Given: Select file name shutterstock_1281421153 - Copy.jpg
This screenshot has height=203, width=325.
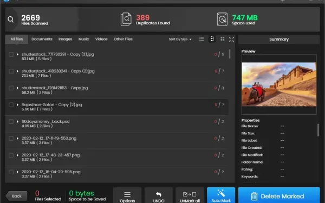Looking at the screenshot, I should (x=55, y=88).
